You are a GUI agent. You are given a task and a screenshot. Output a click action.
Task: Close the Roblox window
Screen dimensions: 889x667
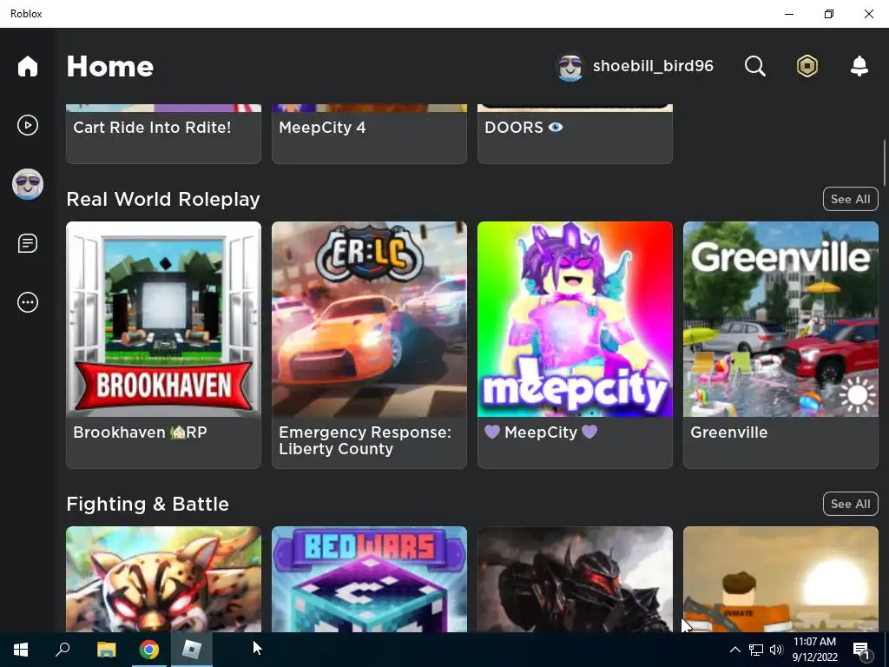pos(868,14)
